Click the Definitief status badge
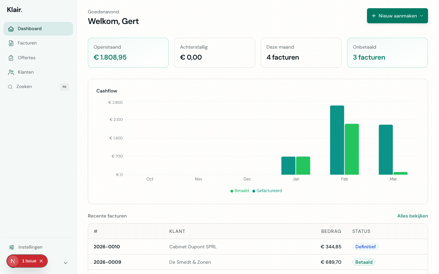The height and width of the screenshot is (274, 439). pos(366,247)
